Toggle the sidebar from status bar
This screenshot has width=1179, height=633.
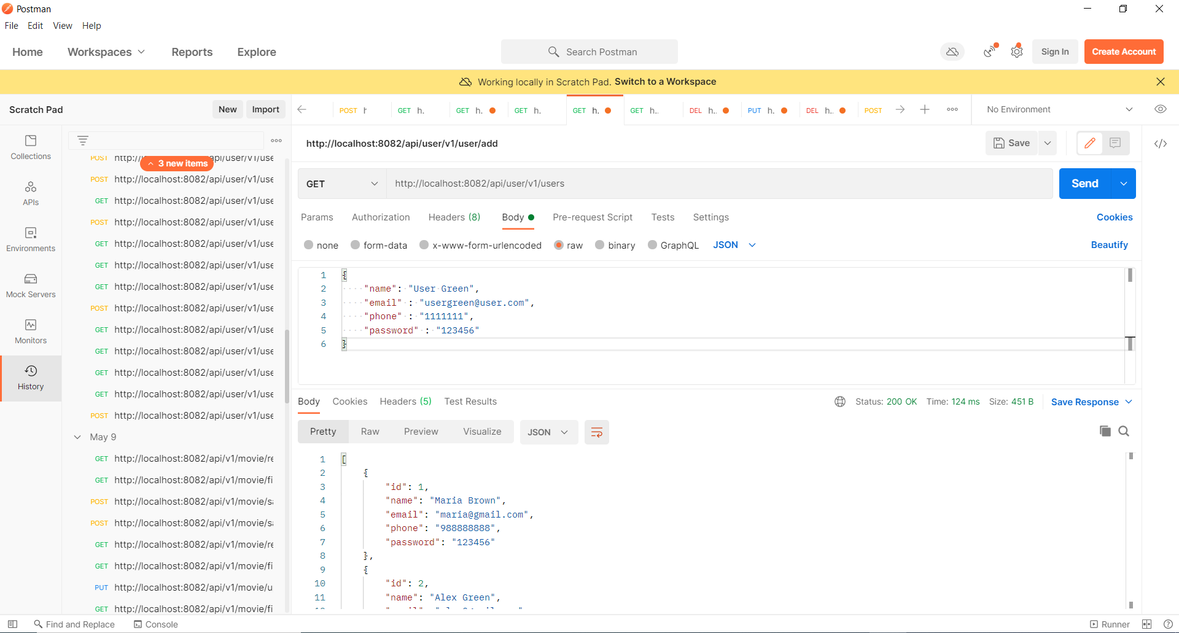(x=12, y=624)
